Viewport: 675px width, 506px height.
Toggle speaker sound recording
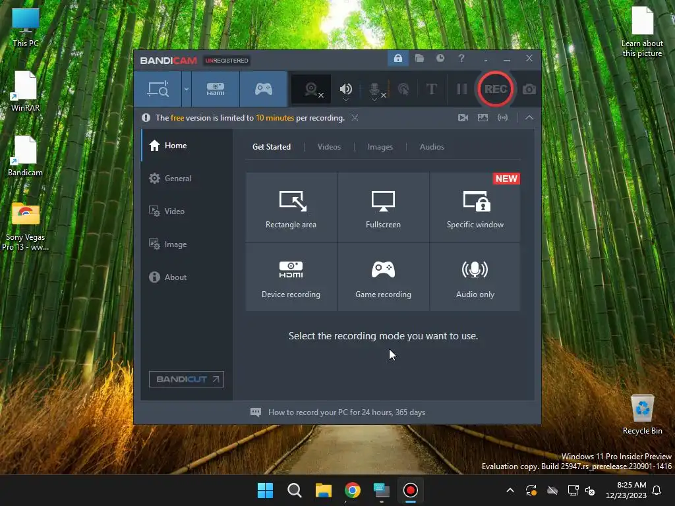(345, 88)
